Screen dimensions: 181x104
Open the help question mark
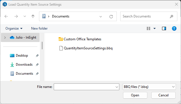174,28
